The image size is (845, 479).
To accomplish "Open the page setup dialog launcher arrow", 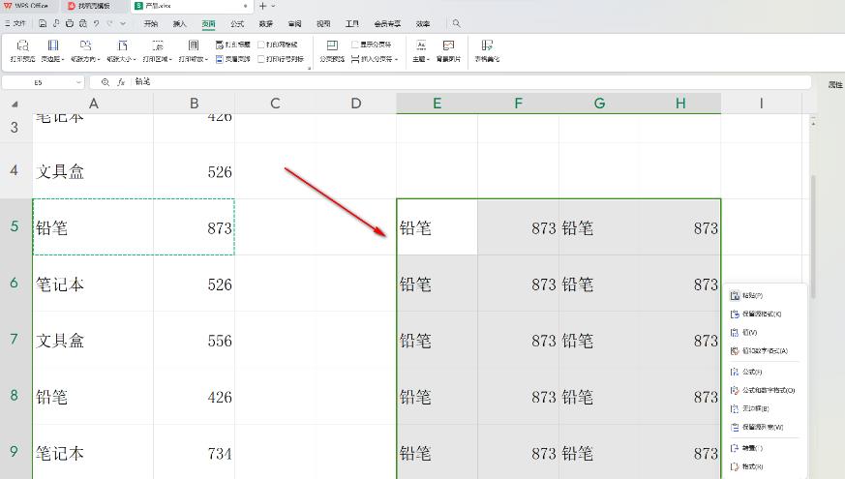I will coord(310,69).
